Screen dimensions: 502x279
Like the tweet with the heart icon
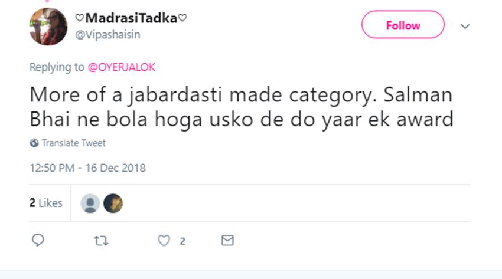tap(164, 240)
